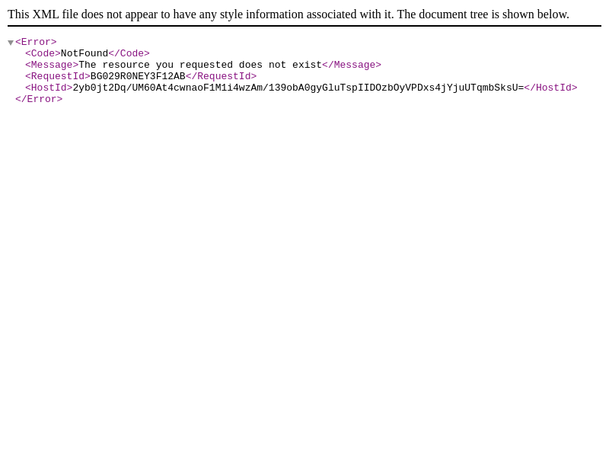
Task: Click the BG029R0NEY3F12AB request ID value
Action: click(x=137, y=77)
